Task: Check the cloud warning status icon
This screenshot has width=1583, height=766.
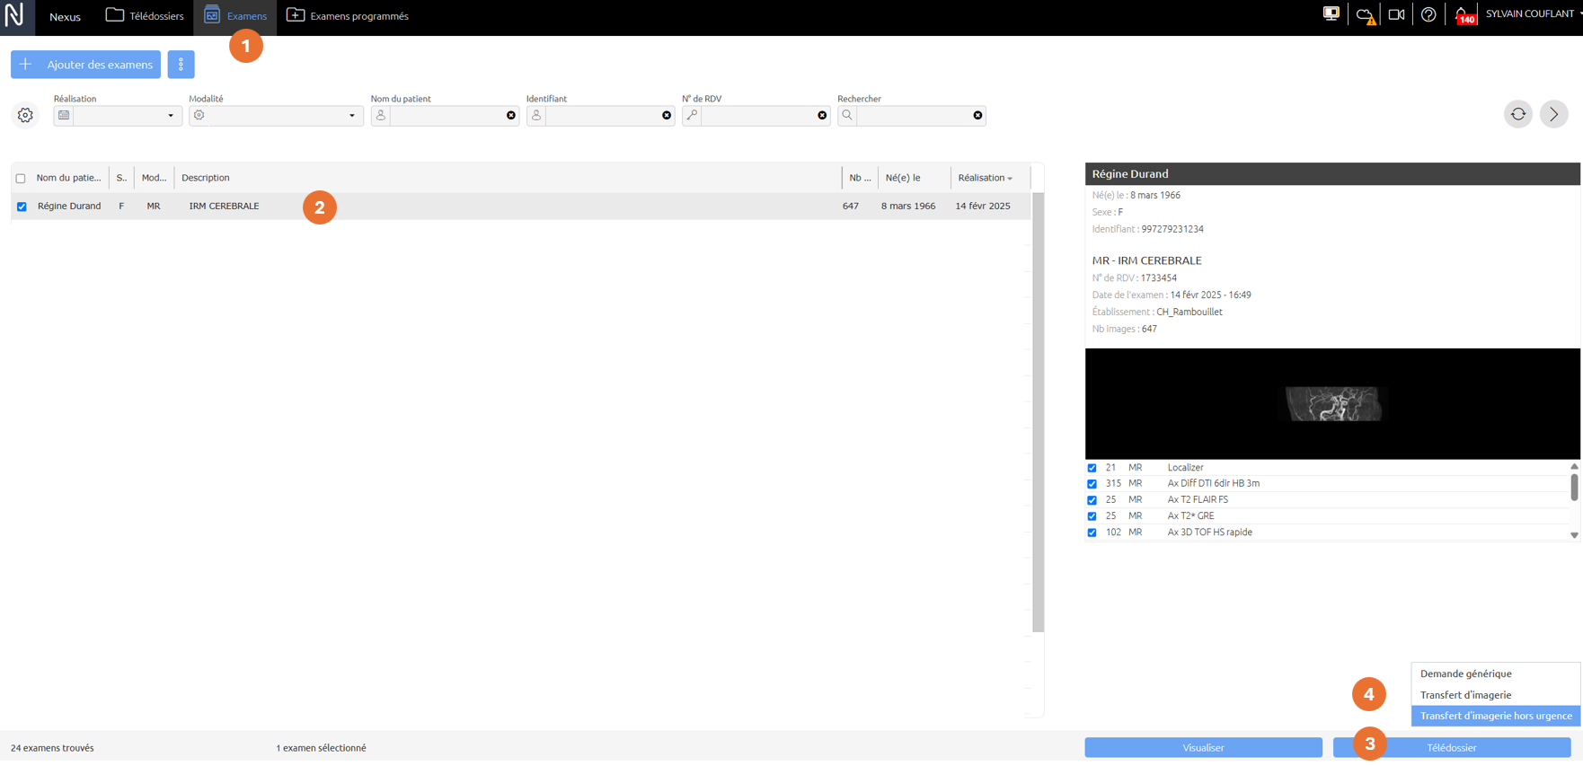Action: [x=1365, y=15]
